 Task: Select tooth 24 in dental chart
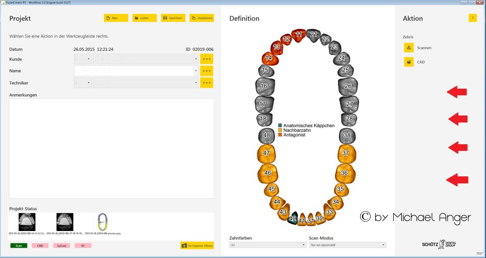click(x=342, y=58)
